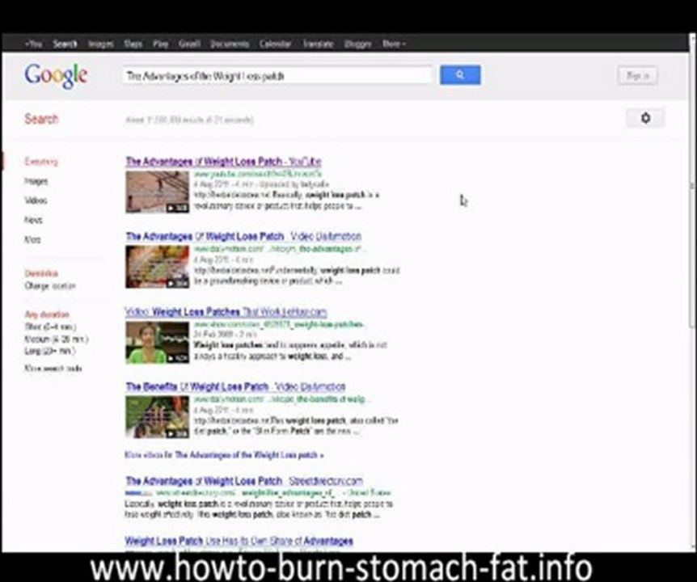This screenshot has height=582, width=697.
Task: Open Advantages Of Weight Loss Patch Dailymotion result
Action: coord(243,236)
